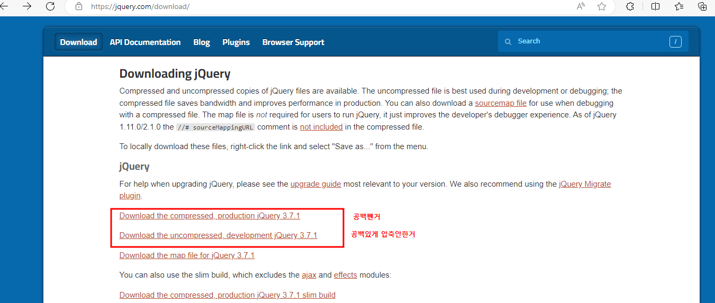Open the Read aloud icon
The height and width of the screenshot is (303, 715).
pyautogui.click(x=581, y=6)
